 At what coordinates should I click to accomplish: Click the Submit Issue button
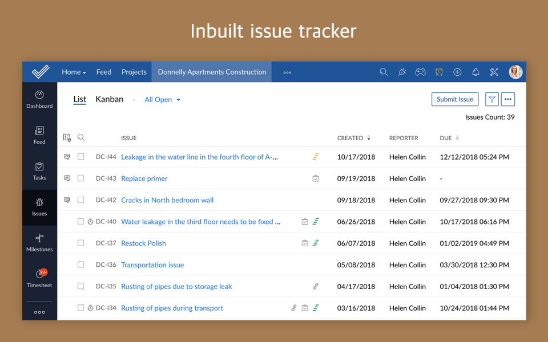click(x=455, y=99)
